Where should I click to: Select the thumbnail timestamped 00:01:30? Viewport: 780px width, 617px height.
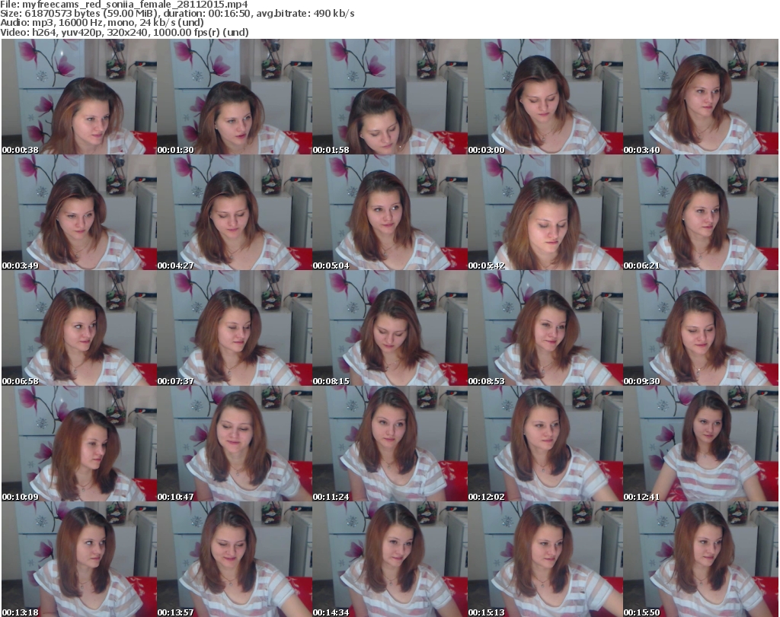click(x=235, y=97)
